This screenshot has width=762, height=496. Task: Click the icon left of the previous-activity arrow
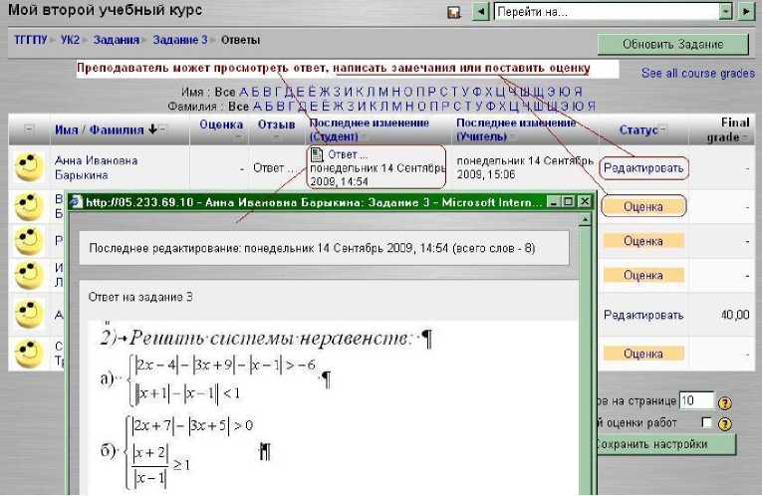(x=454, y=12)
